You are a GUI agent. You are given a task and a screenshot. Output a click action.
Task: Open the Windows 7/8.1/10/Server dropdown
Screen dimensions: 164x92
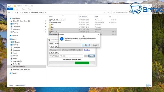(x=72, y=50)
